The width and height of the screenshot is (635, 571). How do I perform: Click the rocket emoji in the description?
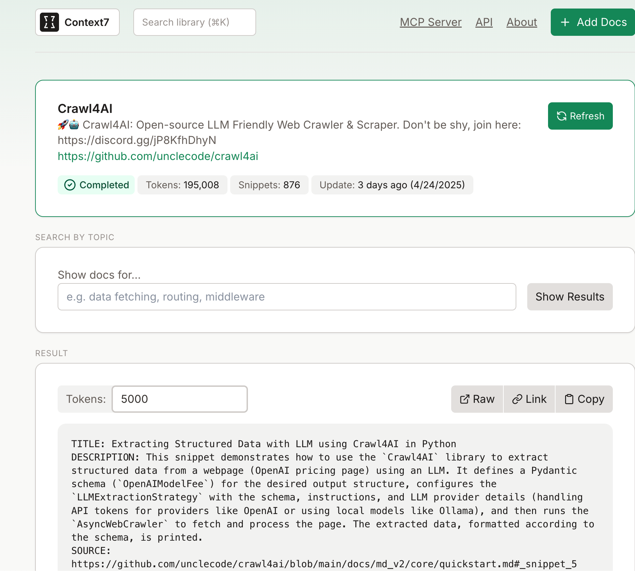(x=63, y=125)
